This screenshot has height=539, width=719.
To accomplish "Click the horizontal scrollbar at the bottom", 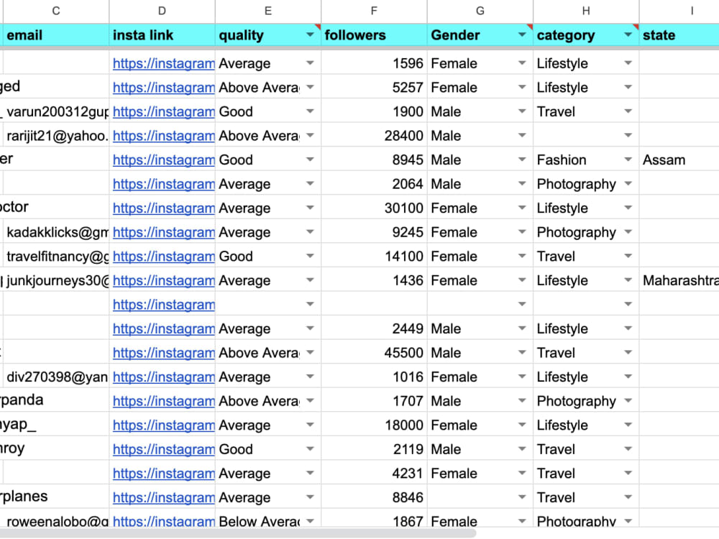I will coord(239,533).
